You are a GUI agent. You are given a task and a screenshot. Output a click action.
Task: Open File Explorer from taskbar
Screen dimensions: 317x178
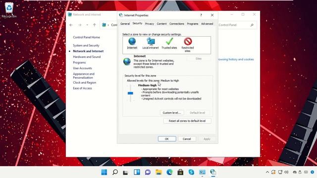click(x=158, y=172)
